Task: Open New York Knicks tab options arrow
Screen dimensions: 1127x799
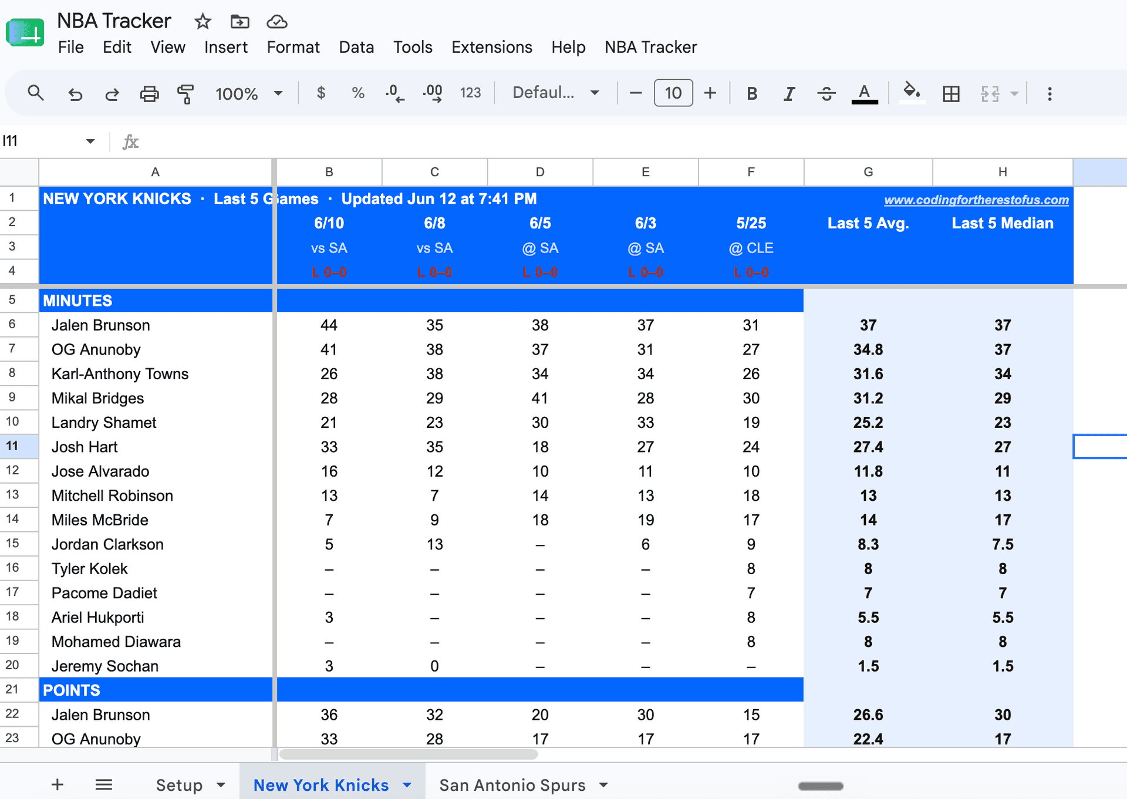Action: click(407, 785)
